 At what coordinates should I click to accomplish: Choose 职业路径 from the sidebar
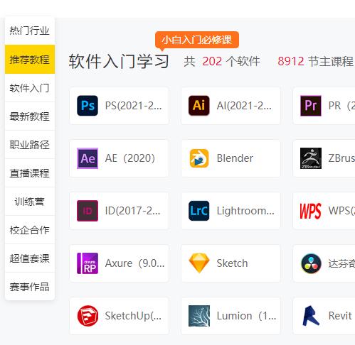[x=30, y=145]
